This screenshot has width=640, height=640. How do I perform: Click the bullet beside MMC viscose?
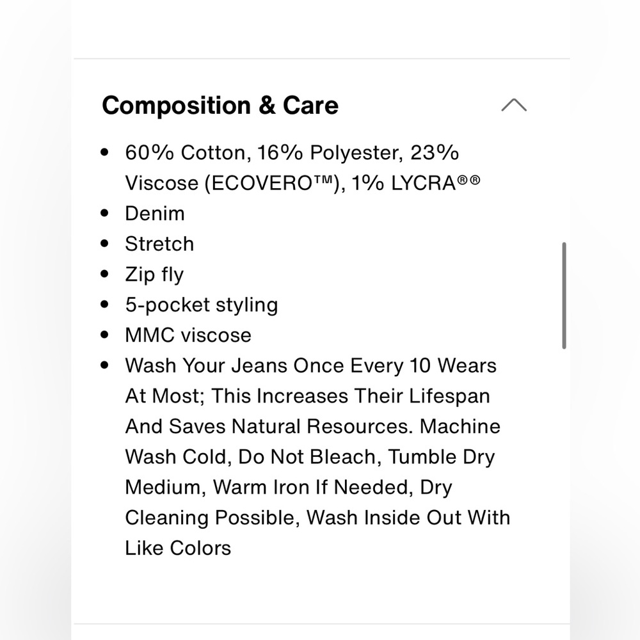coord(104,335)
